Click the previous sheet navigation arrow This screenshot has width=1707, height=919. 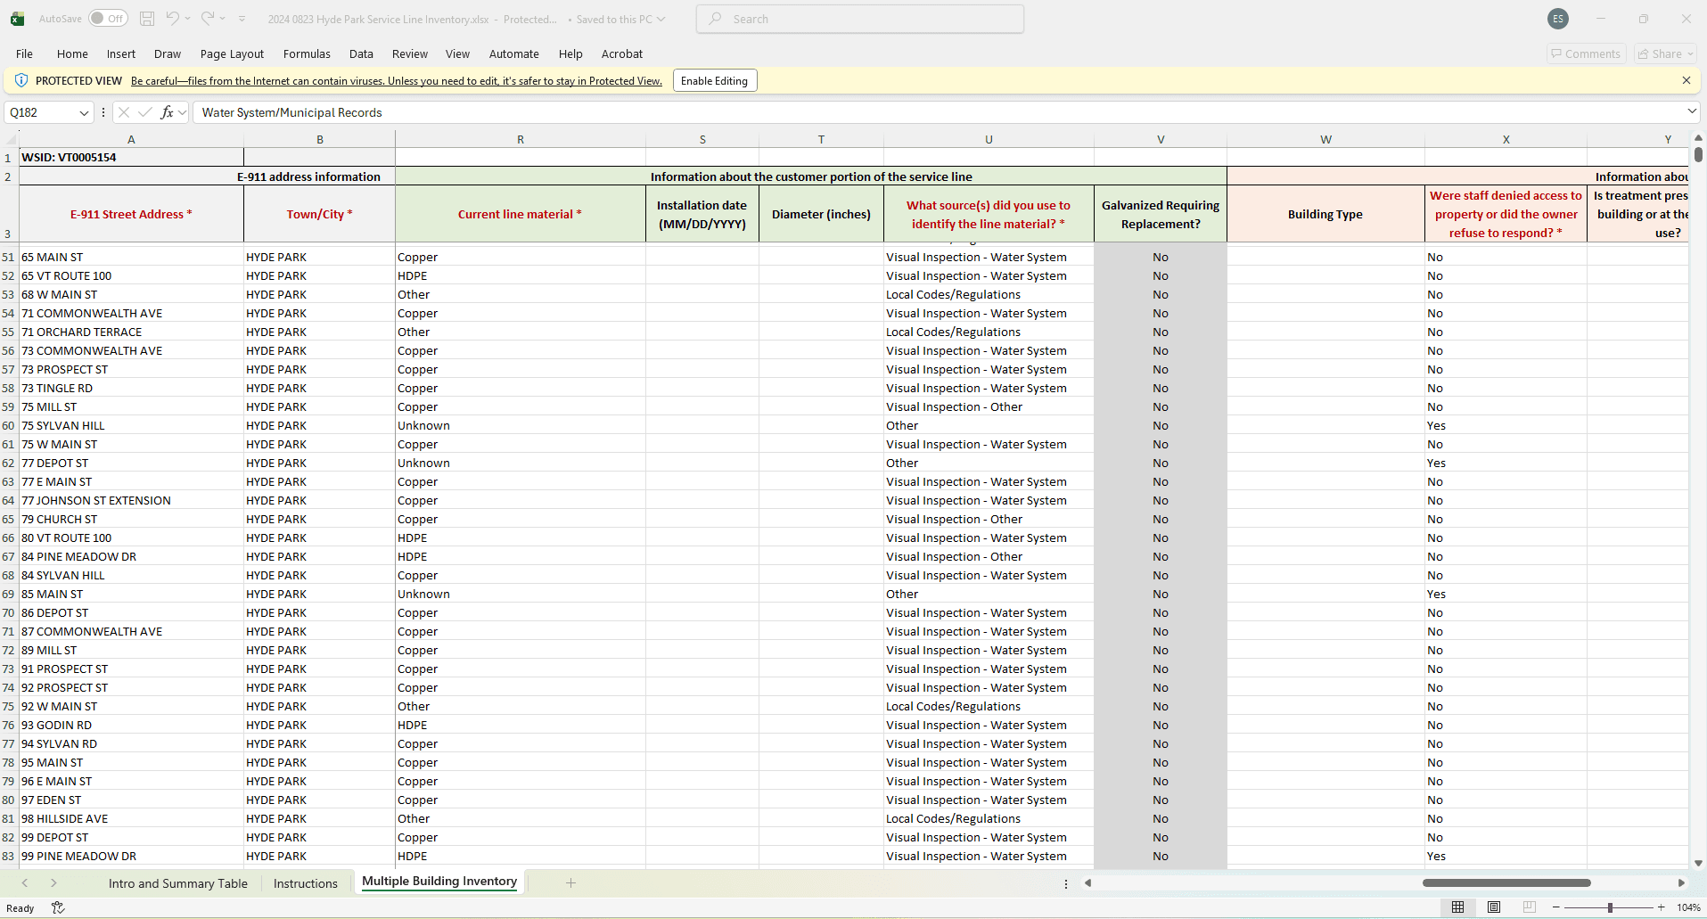pyautogui.click(x=25, y=882)
